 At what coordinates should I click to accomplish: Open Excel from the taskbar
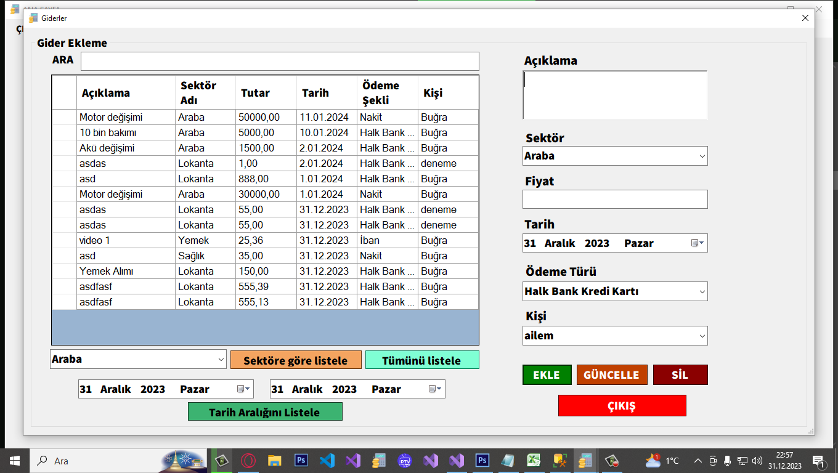click(534, 461)
